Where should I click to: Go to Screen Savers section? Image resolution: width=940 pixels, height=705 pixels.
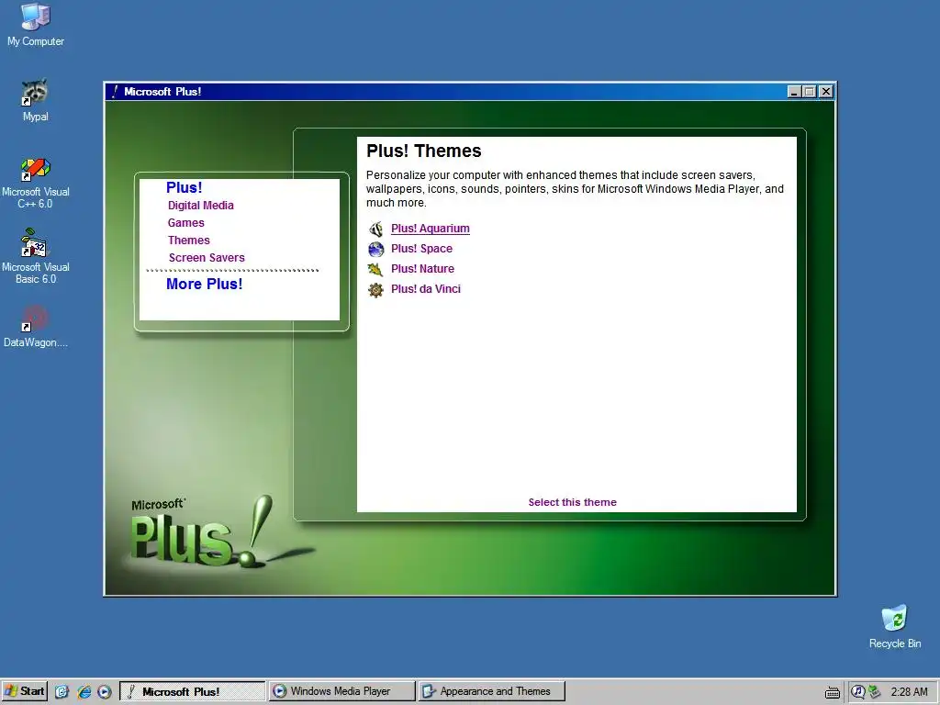[207, 257]
